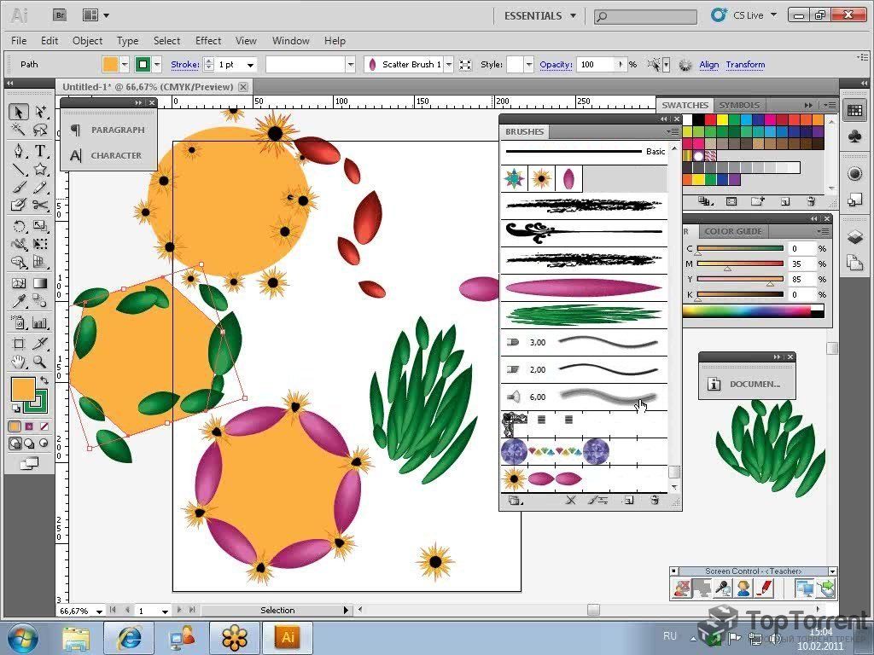Remove brush stroke in Brushes panel
874x655 pixels.
pyautogui.click(x=570, y=500)
